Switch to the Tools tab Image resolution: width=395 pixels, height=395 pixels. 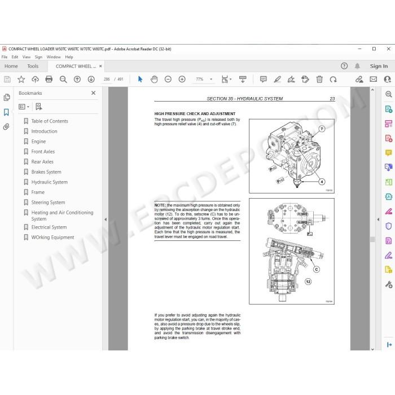(x=33, y=66)
